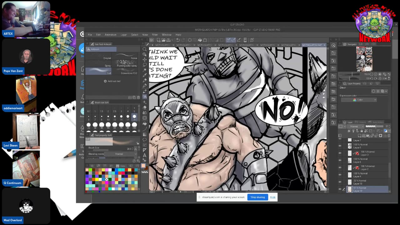Screen dimensions: 400x225
Task: Click Navigator zoom in icon
Action: (376, 74)
